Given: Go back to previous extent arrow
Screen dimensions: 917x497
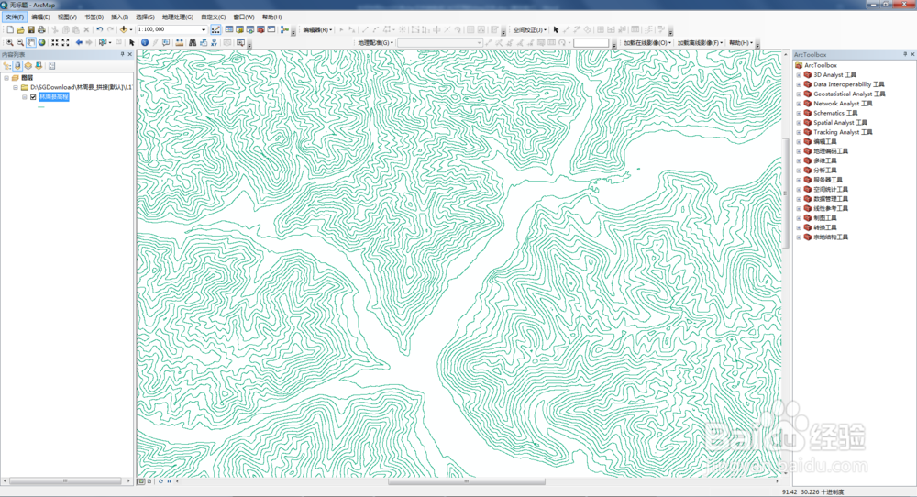Looking at the screenshot, I should [79, 43].
